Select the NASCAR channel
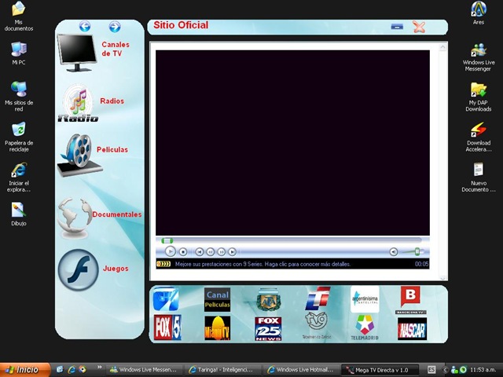Image resolution: width=503 pixels, height=377 pixels. [x=412, y=329]
